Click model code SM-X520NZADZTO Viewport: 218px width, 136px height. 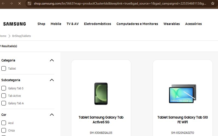click(182, 133)
